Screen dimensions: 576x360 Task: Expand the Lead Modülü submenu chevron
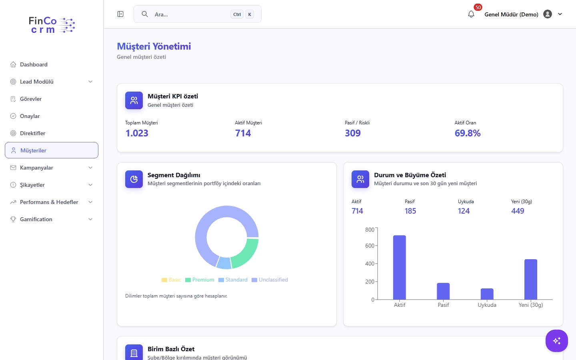(x=90, y=82)
